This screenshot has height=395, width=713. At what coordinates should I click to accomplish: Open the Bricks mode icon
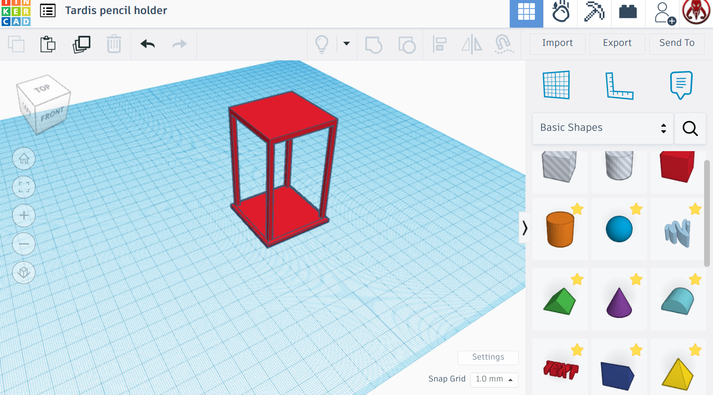(628, 11)
